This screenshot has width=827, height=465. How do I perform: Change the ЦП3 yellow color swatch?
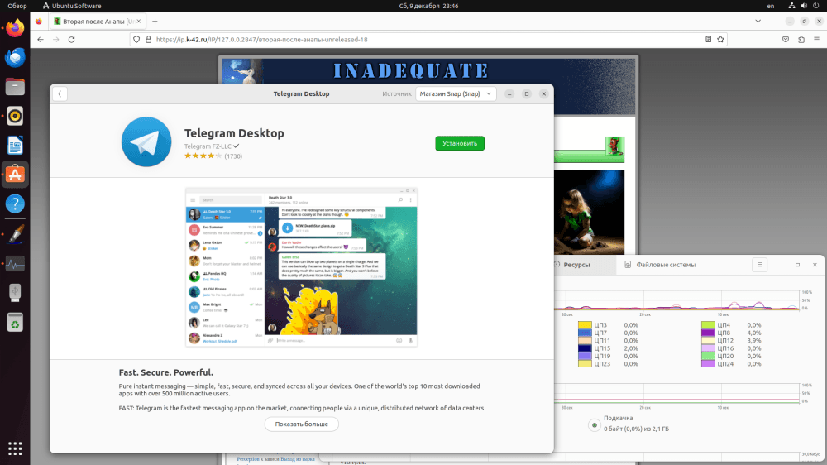(x=585, y=325)
